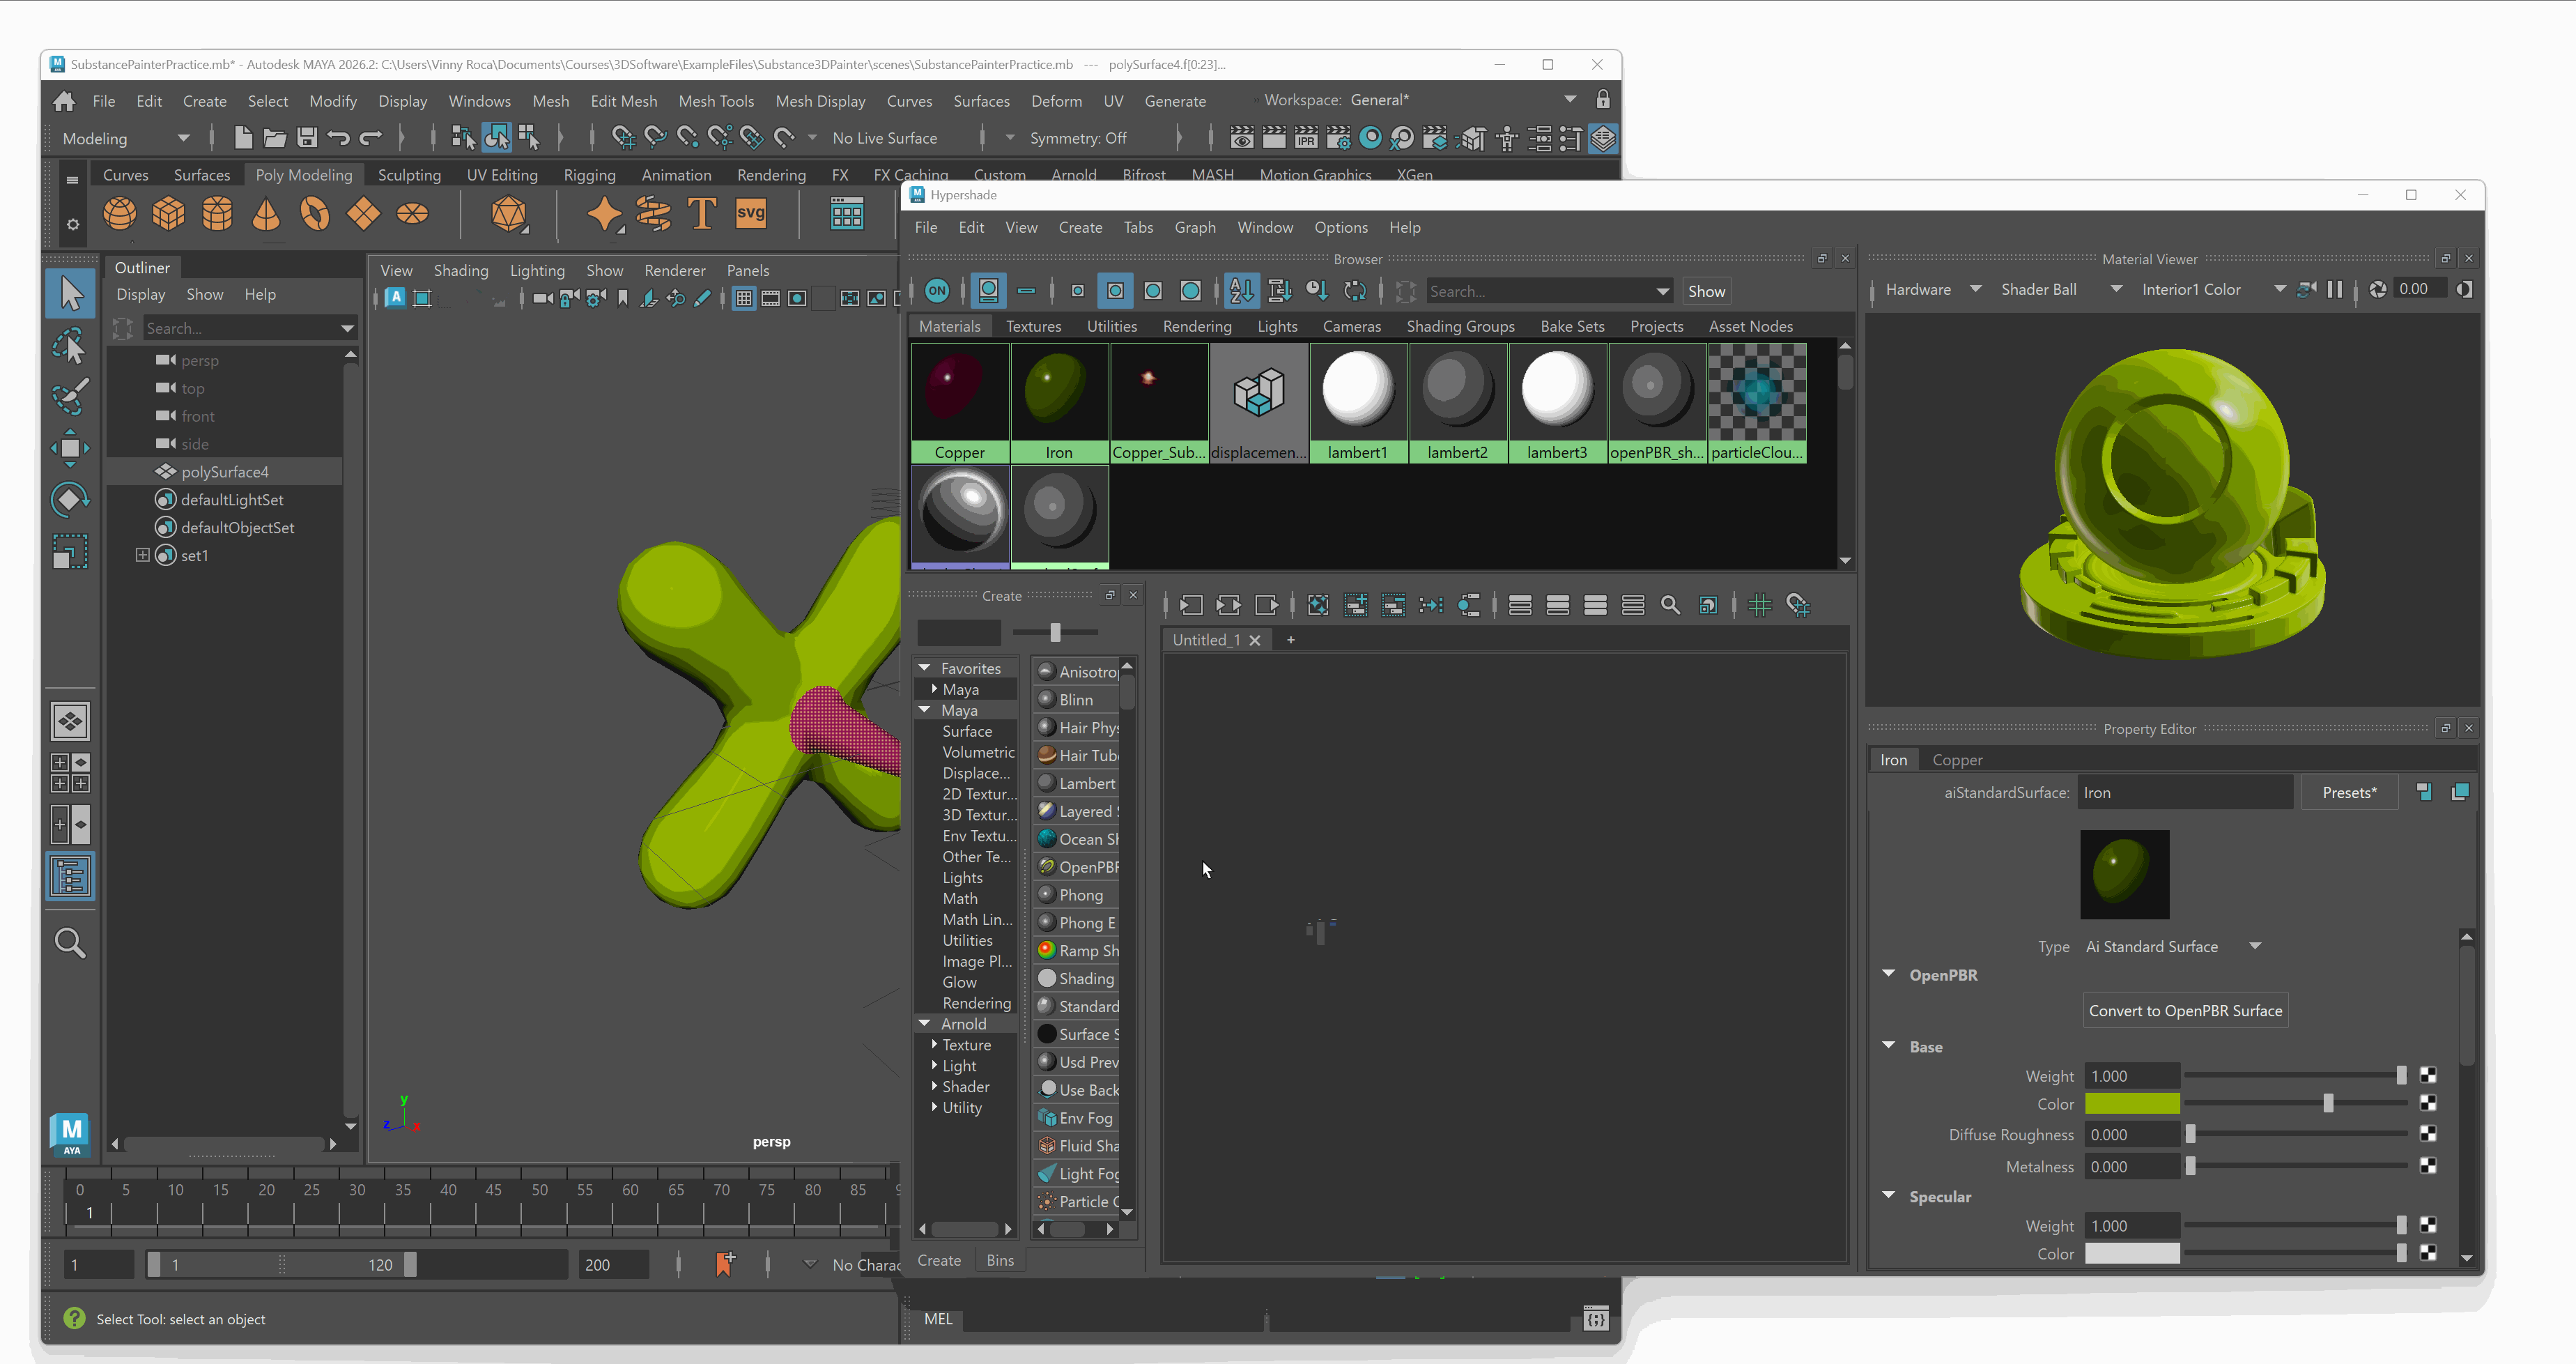
Task: Open the Mesh Tools menu
Action: [x=715, y=101]
